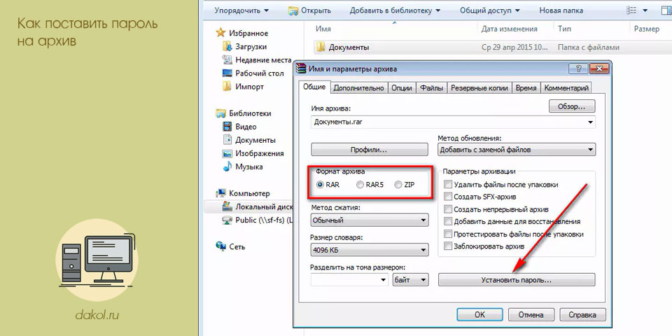Click the Библиотеки icon
This screenshot has height=336, width=672.
pyautogui.click(x=220, y=113)
